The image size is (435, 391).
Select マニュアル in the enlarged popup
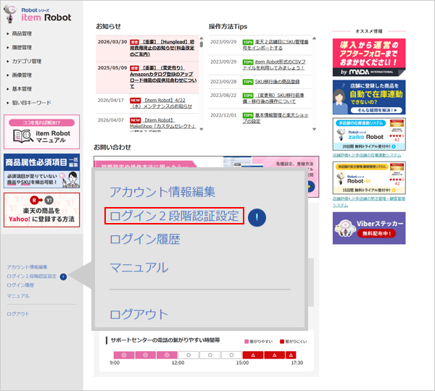pyautogui.click(x=139, y=268)
